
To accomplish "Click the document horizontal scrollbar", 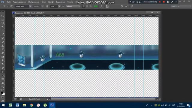I will pyautogui.click(x=103, y=99).
